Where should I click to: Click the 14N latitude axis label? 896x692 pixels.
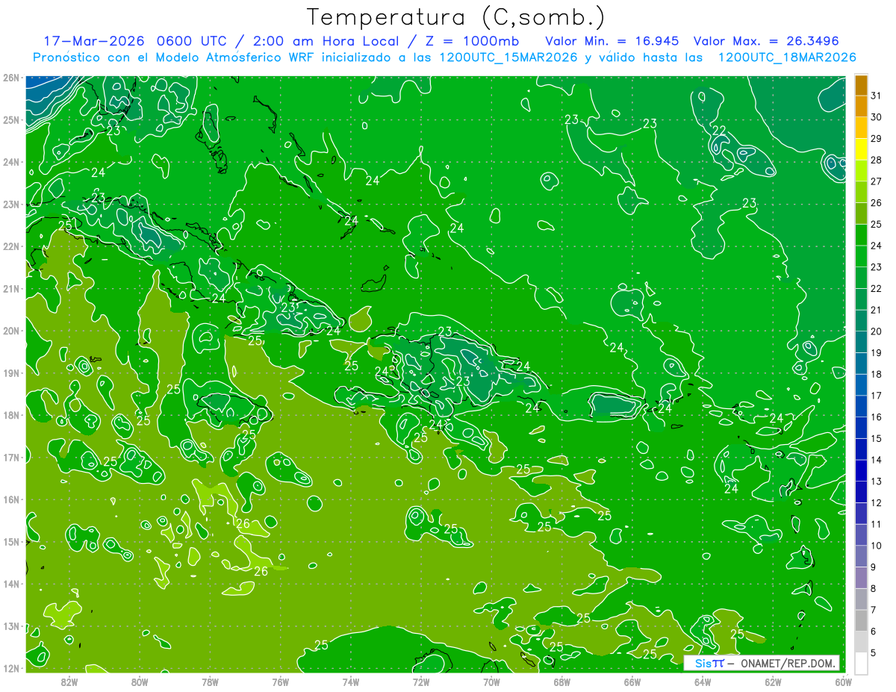coord(11,584)
